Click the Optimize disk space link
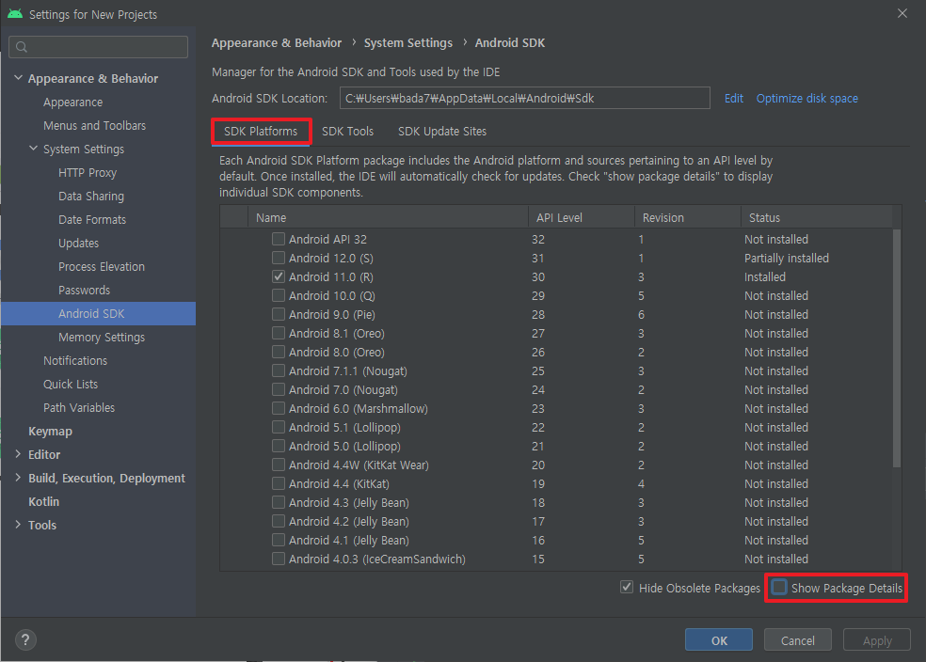The image size is (926, 662). click(x=806, y=99)
